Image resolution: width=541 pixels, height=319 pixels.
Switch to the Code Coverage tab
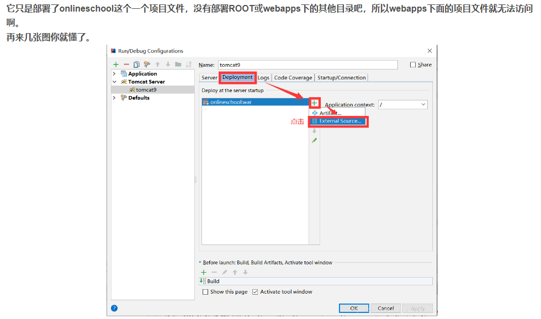pyautogui.click(x=293, y=78)
